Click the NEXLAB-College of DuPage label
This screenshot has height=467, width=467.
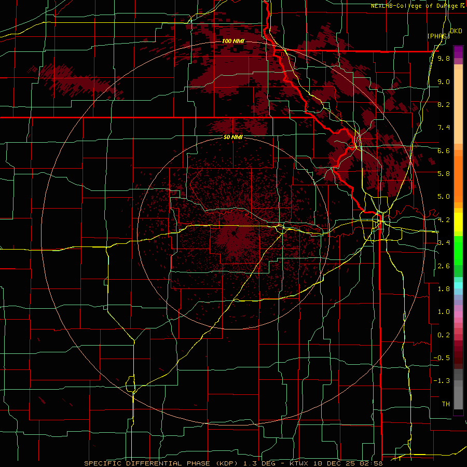tap(417, 6)
